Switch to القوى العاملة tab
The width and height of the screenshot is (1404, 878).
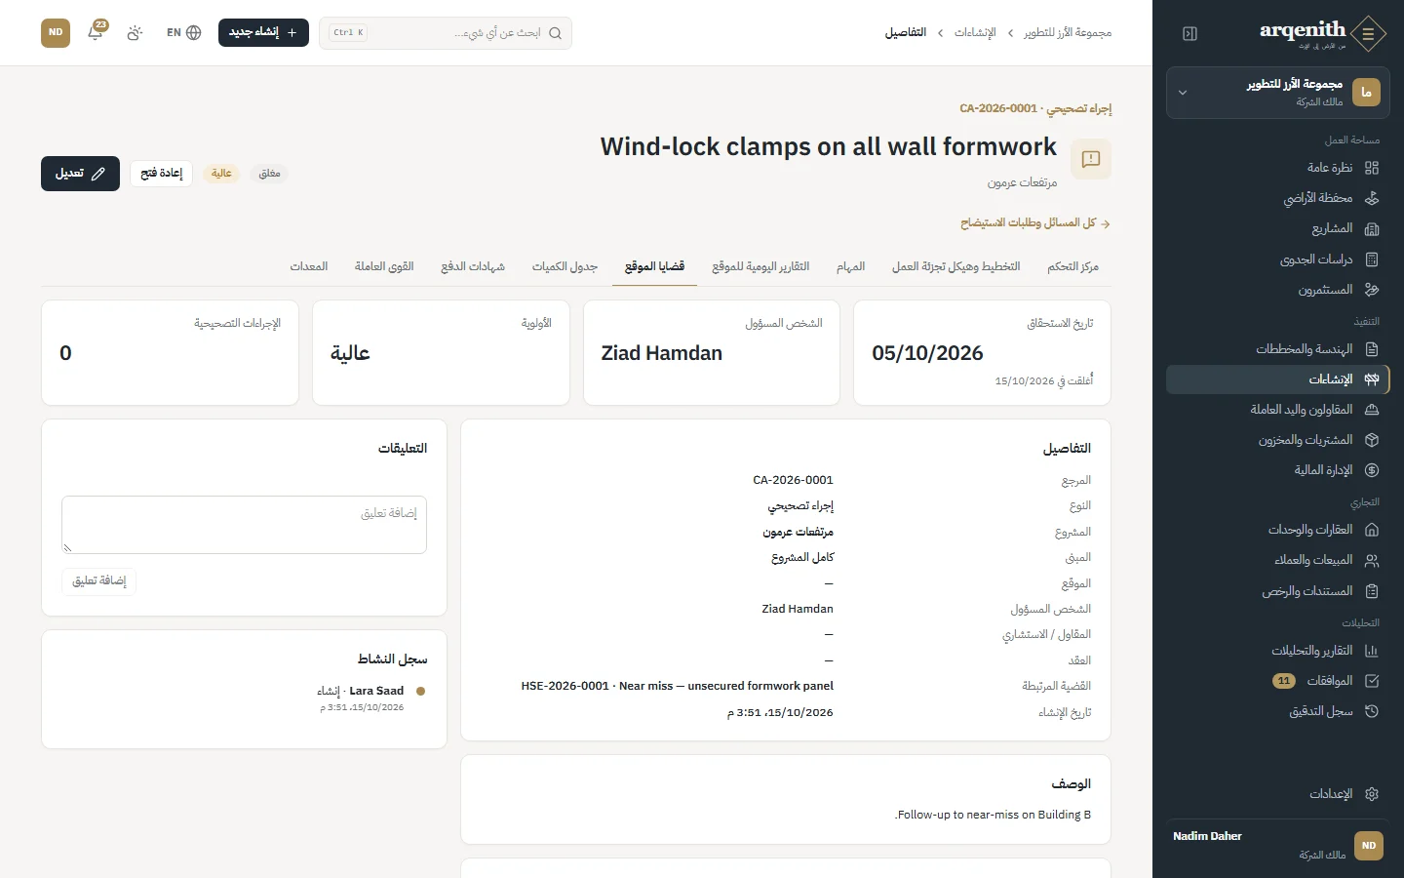[384, 266]
